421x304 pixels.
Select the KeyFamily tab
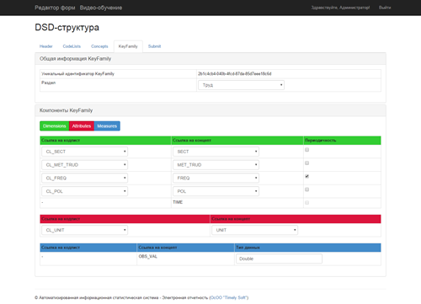tap(128, 46)
